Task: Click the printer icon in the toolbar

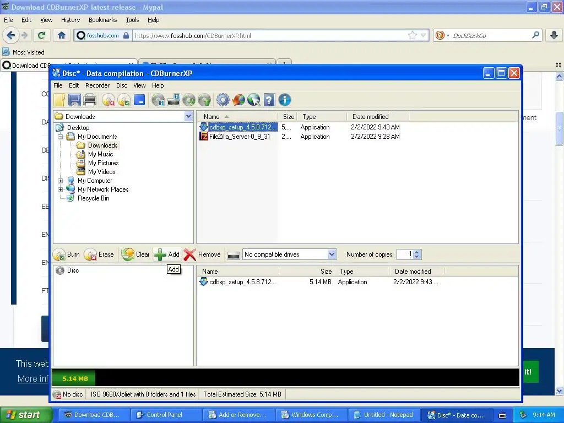Action: tap(90, 100)
